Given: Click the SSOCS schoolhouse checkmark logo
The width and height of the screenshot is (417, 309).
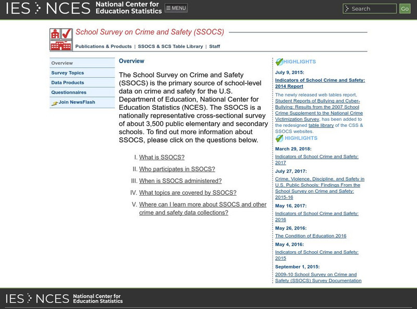Looking at the screenshot, I should [61, 40].
